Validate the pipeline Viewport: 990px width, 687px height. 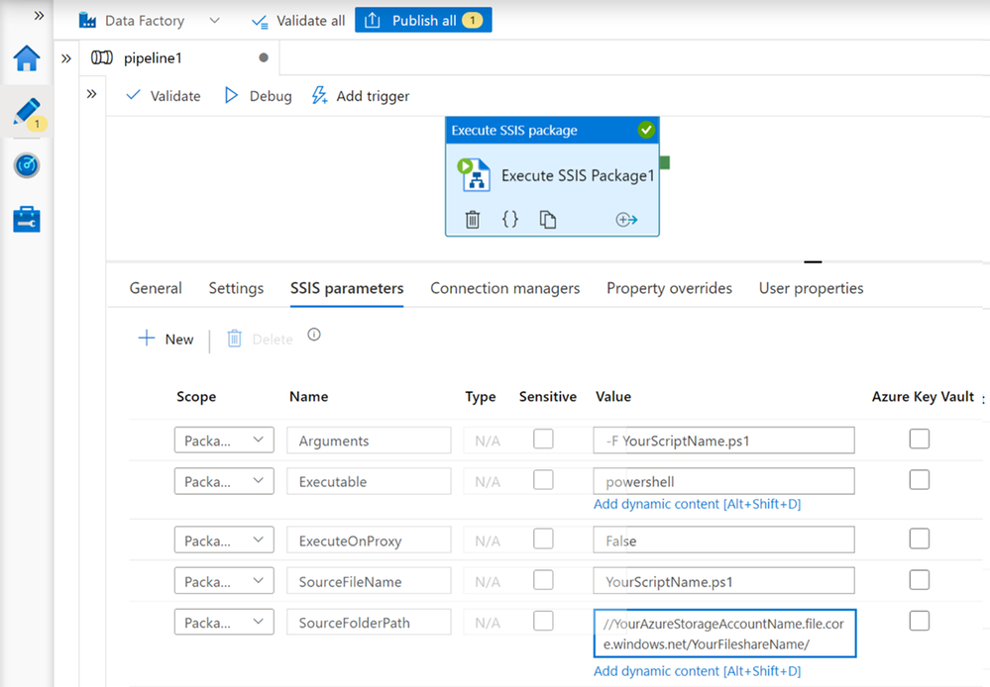163,96
